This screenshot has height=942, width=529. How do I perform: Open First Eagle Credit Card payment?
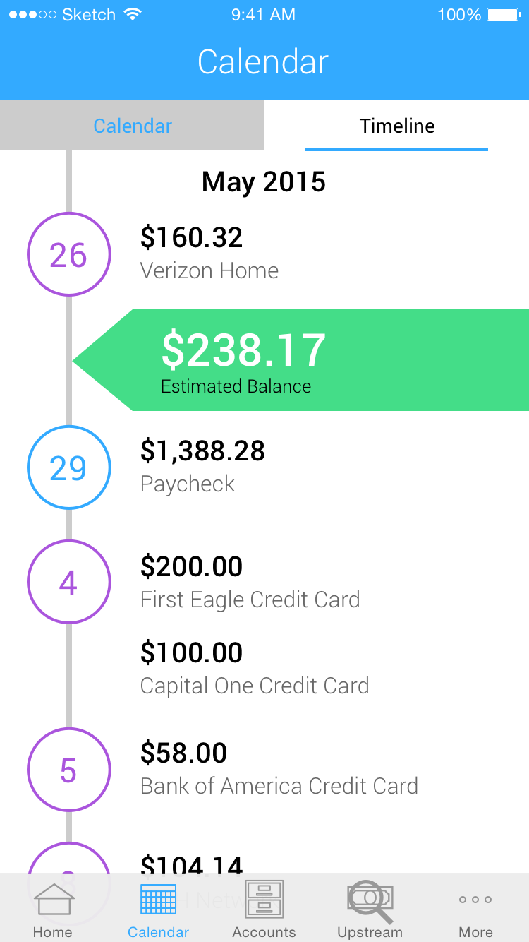pos(250,582)
